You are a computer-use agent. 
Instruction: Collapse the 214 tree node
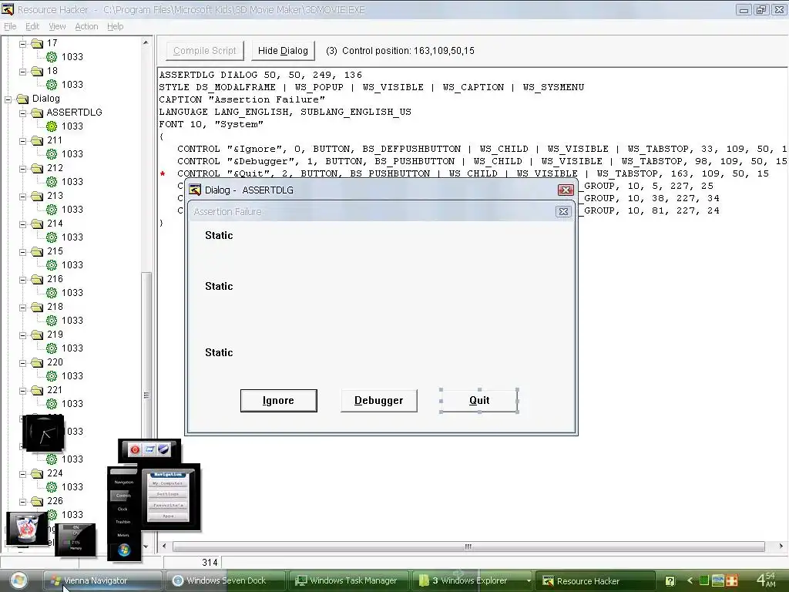pos(22,224)
